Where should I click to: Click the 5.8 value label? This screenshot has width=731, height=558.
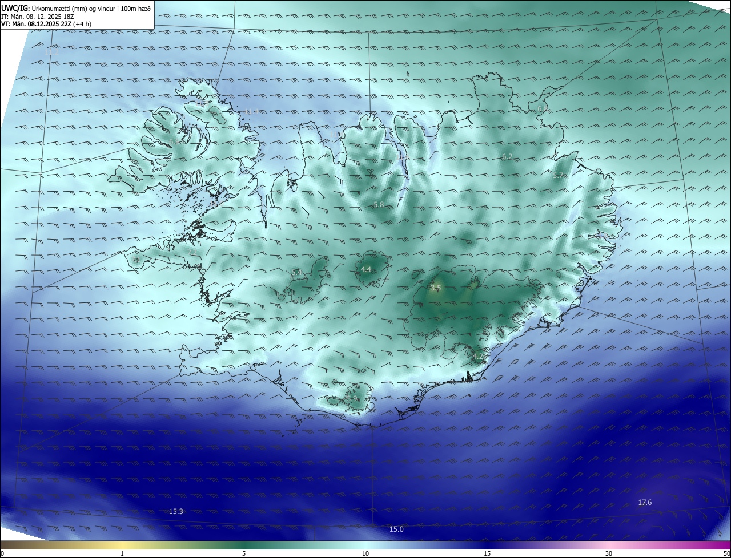click(x=379, y=204)
